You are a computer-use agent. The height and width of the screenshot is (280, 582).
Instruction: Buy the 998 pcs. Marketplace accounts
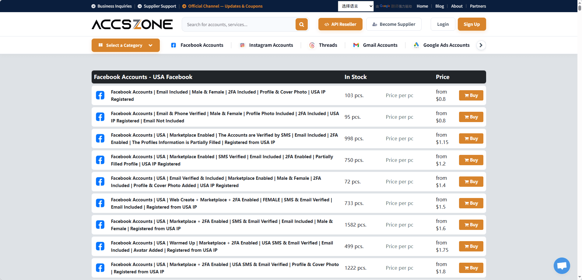tap(471, 138)
